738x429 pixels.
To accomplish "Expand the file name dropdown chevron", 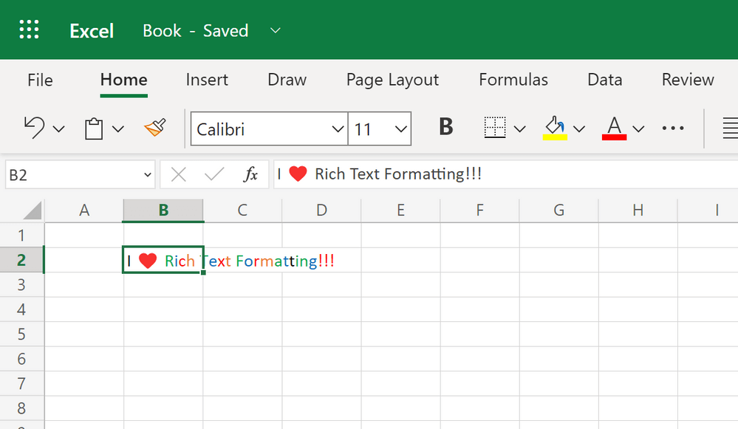I will [276, 30].
